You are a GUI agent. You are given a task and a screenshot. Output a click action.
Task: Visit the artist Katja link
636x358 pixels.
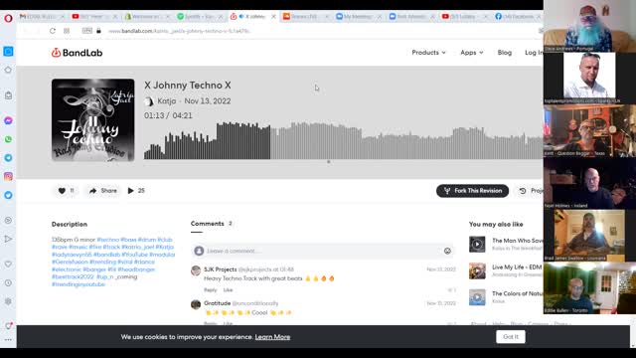pos(167,101)
